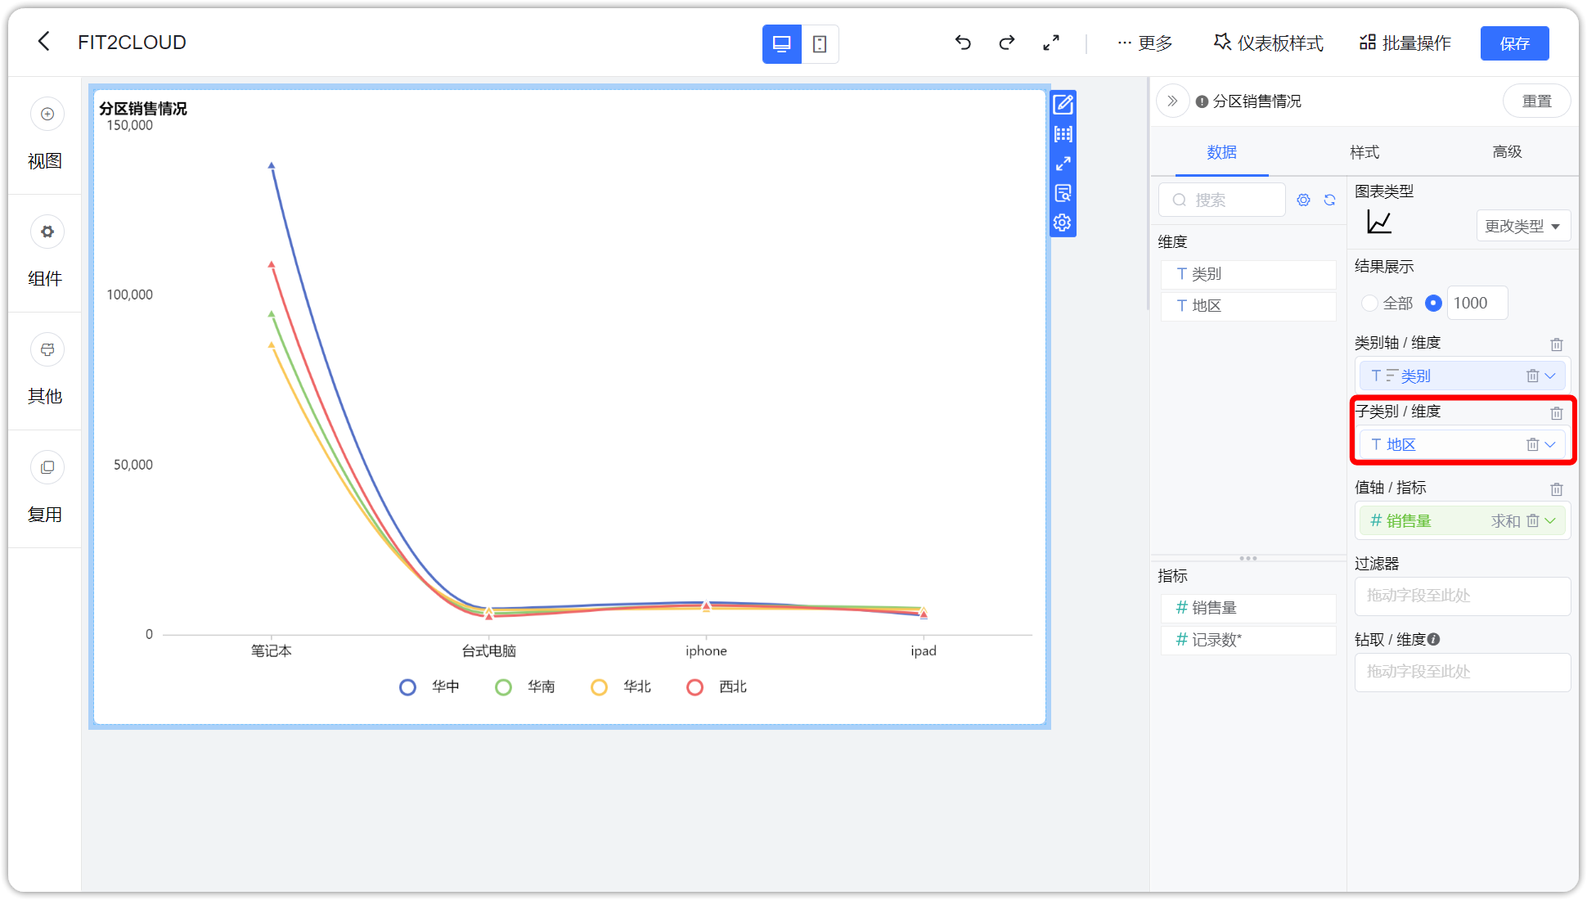Screen dimensions: 1587x900
Task: Save the dashboard with 保存
Action: (1514, 43)
